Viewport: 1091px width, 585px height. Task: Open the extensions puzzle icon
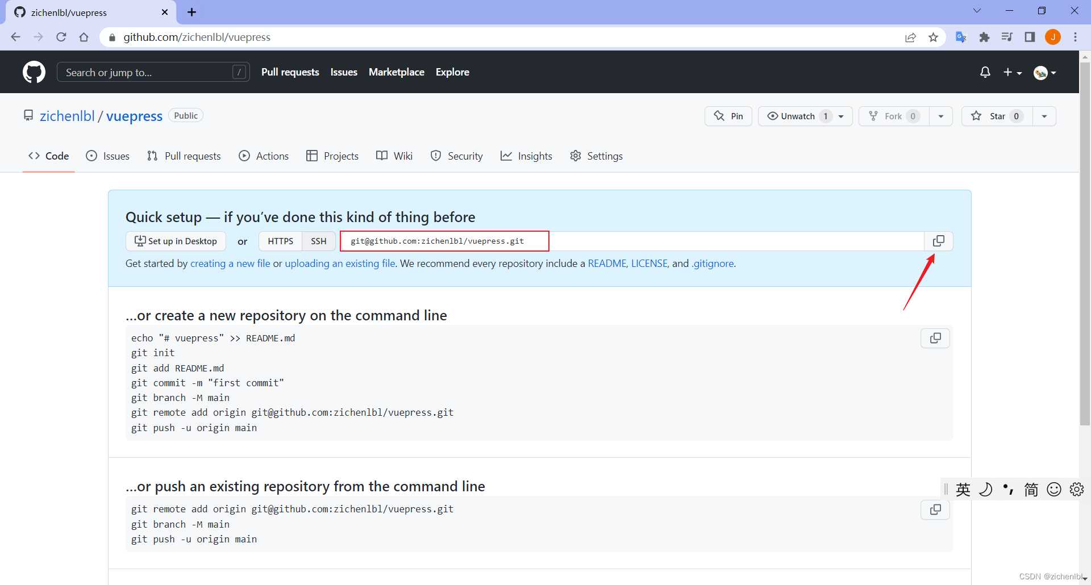click(x=984, y=37)
